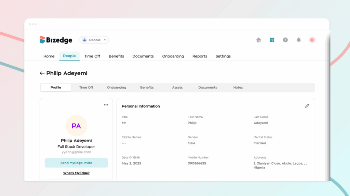Select the Notes tab
350x196 pixels.
coord(238,87)
